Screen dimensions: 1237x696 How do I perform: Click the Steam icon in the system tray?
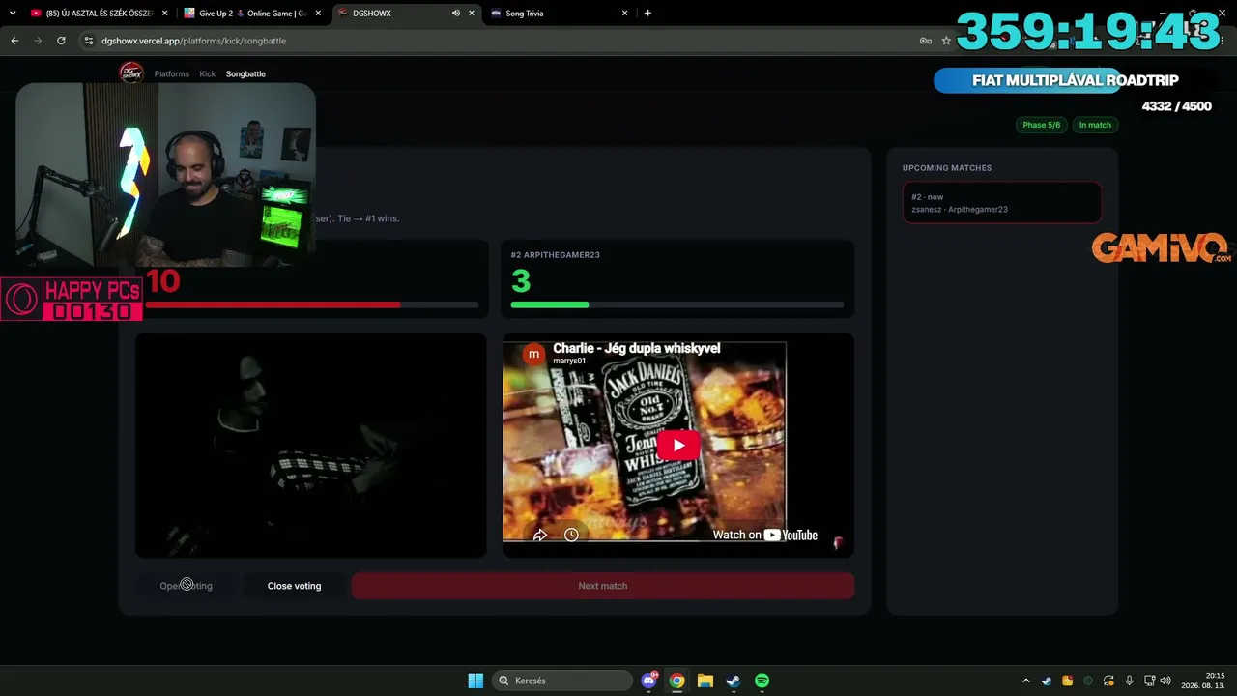point(1047,681)
